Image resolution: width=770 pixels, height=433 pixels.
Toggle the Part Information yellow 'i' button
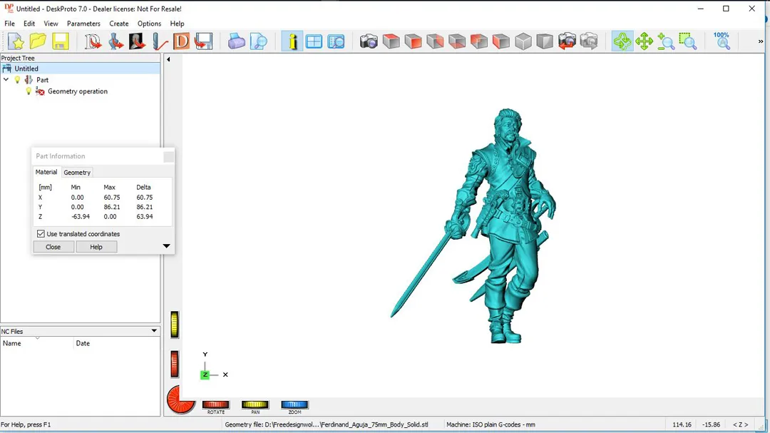point(292,41)
